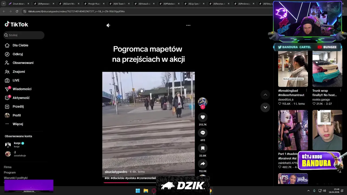Close the Recetas tab
Image resolution: width=347 pixels, height=195 pixels.
coord(229,4)
